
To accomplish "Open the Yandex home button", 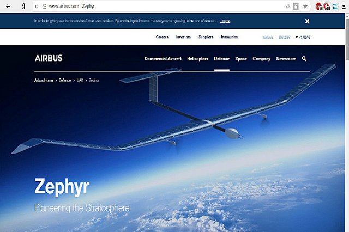I will pos(23,7).
